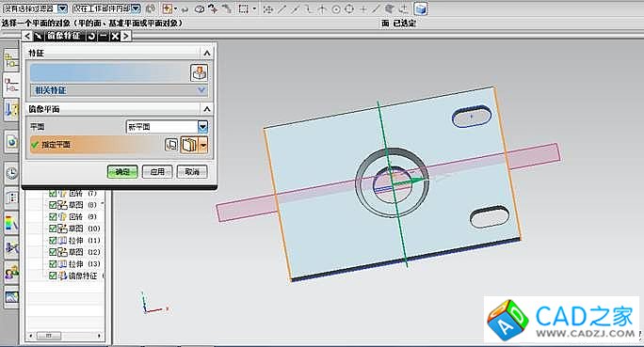
Task: Toggle the first diagonal-line endpoint snap icon
Action: pos(282,9)
